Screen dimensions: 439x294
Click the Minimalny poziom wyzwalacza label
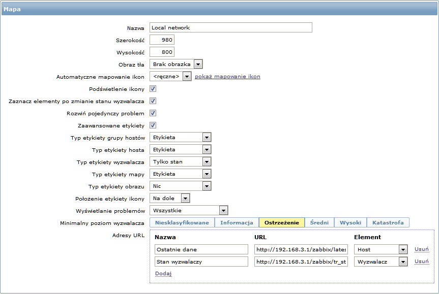coord(102,223)
